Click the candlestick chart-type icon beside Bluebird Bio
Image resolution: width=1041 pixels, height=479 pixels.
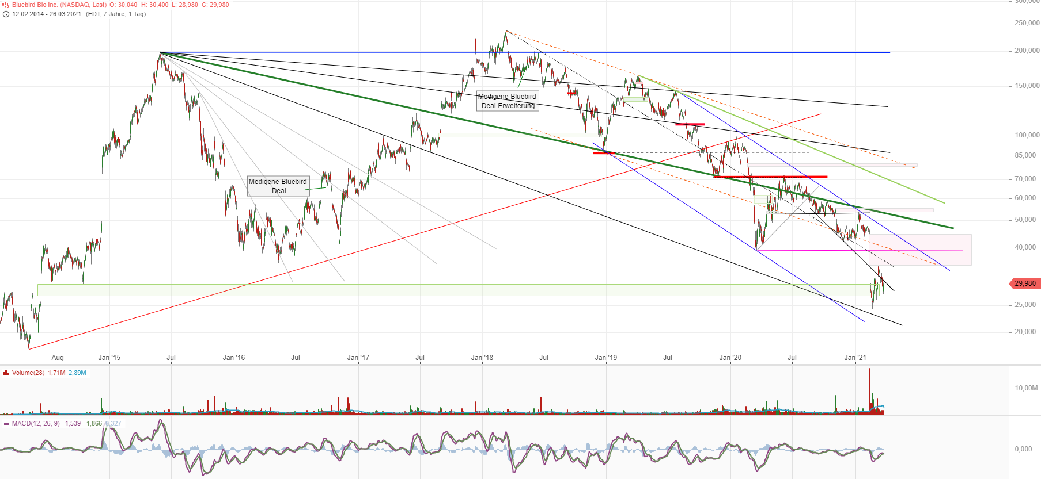(x=6, y=5)
